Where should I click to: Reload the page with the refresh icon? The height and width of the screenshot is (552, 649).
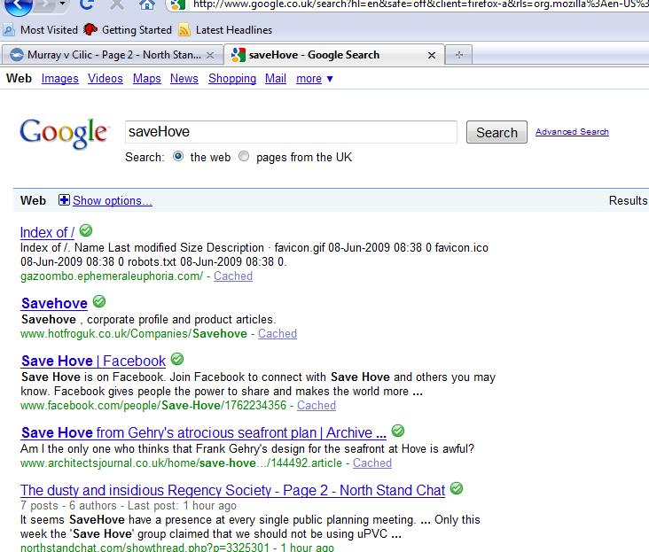[87, 4]
